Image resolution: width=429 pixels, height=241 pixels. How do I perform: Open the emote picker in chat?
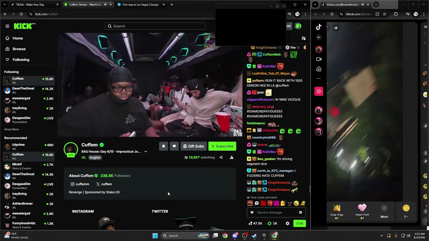click(300, 213)
